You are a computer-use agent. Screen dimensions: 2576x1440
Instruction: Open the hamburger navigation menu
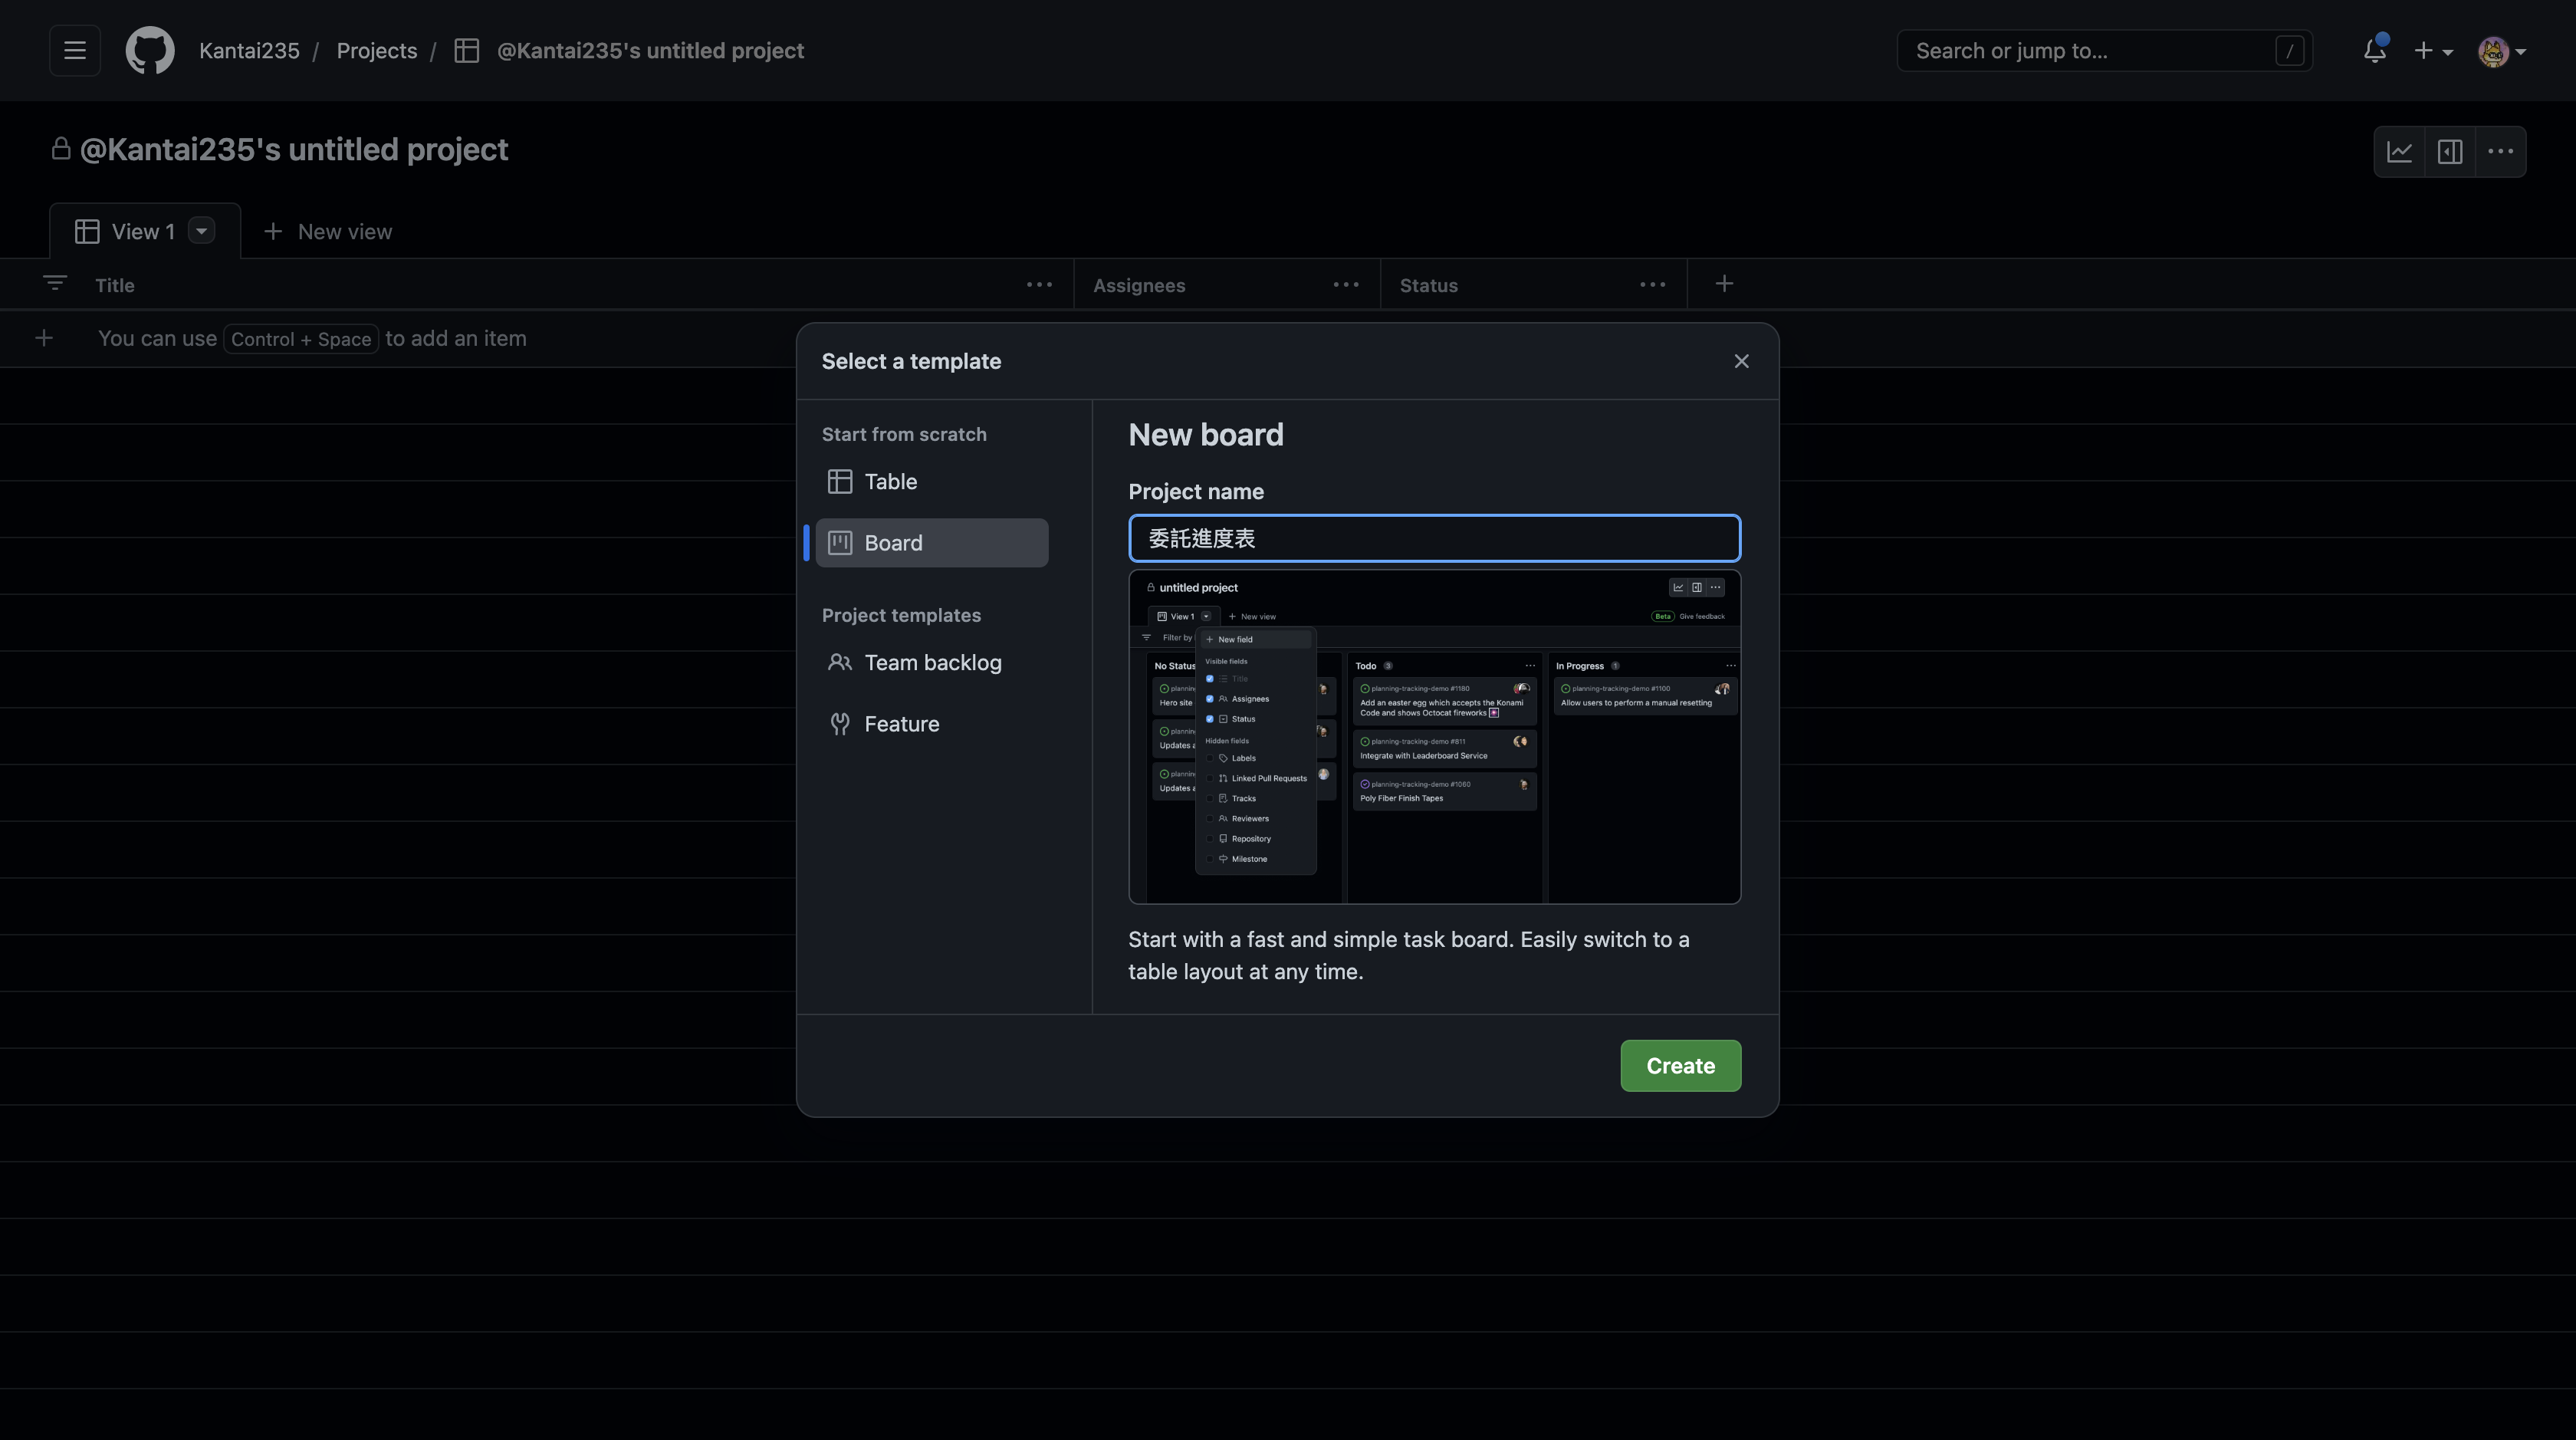tap(75, 50)
